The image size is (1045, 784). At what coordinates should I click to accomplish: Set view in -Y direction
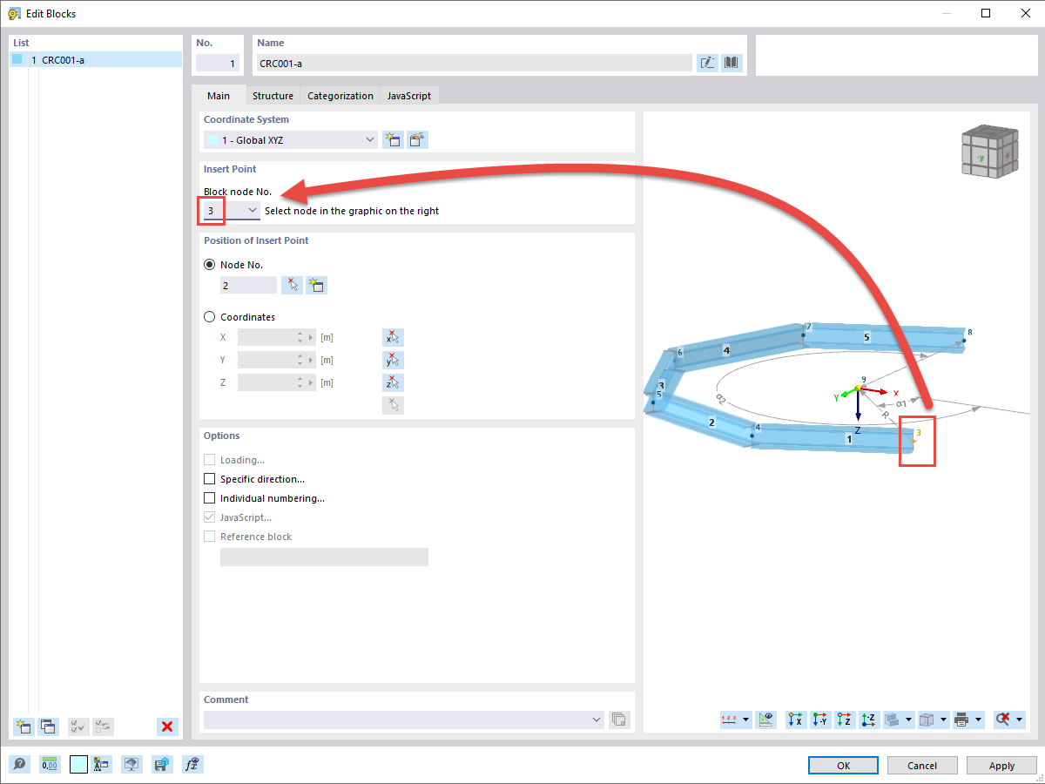coord(820,720)
